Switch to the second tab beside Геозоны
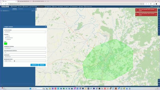The width and height of the screenshot is (160, 90). [21, 9]
